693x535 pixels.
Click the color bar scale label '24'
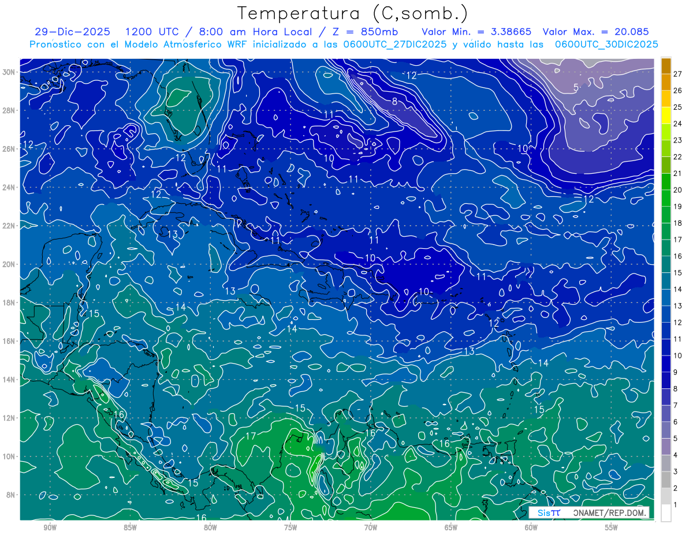point(678,124)
